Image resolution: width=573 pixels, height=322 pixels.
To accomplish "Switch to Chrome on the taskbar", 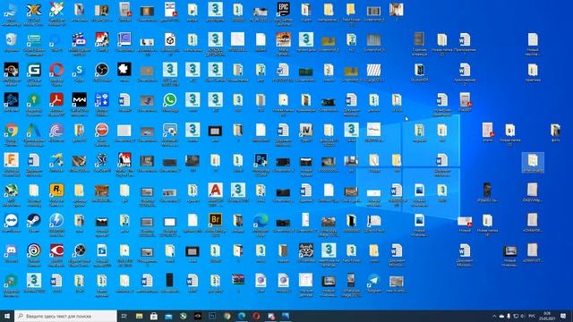I will click(x=227, y=316).
